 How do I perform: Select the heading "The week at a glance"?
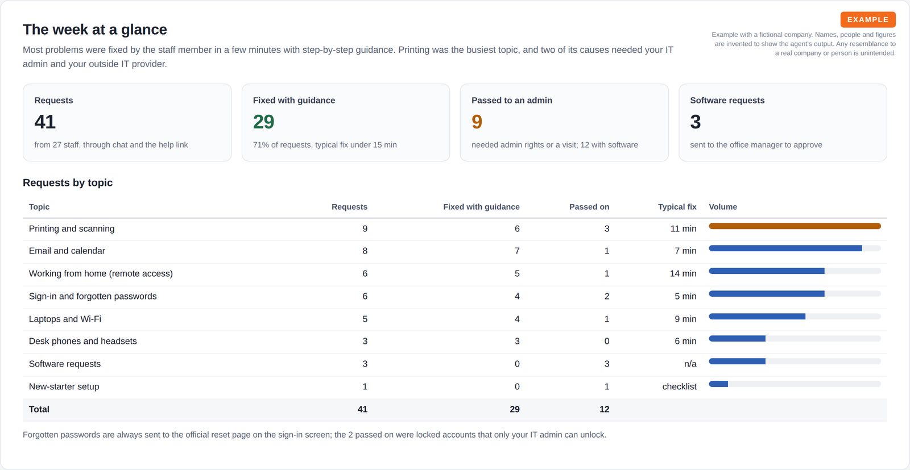coord(95,30)
